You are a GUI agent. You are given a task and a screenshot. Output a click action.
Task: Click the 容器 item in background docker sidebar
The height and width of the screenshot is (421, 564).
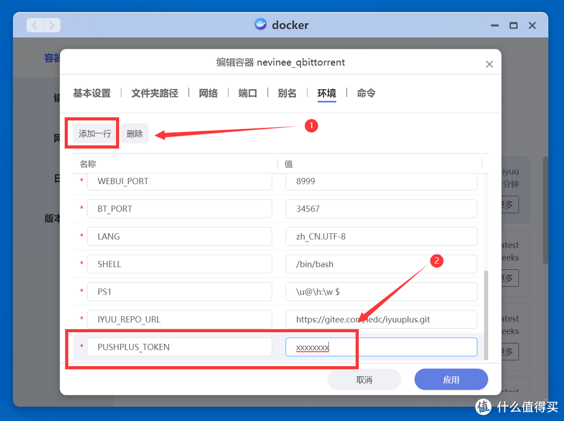[52, 58]
